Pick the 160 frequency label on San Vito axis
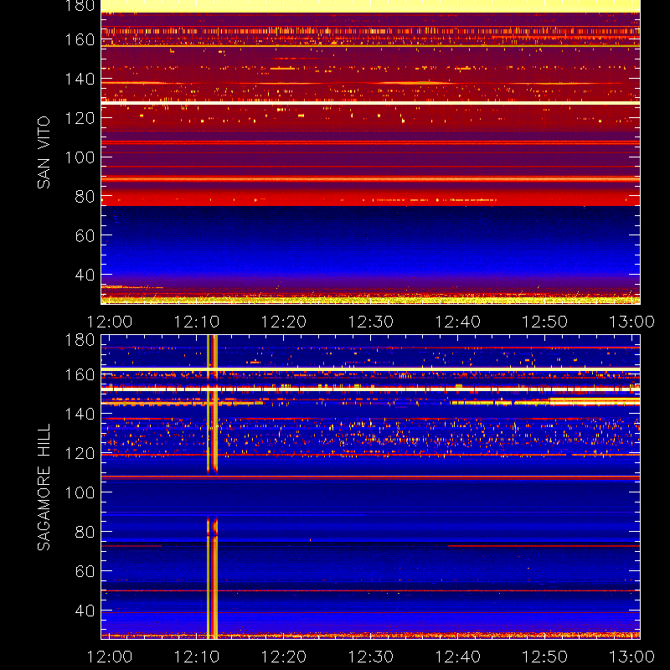670x670 pixels. click(x=80, y=39)
